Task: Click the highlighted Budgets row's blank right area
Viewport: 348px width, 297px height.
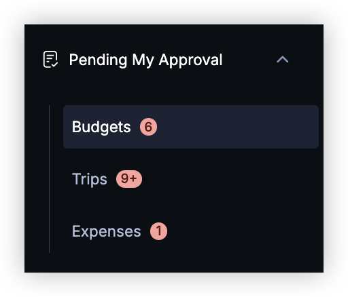Action: pyautogui.click(x=238, y=127)
